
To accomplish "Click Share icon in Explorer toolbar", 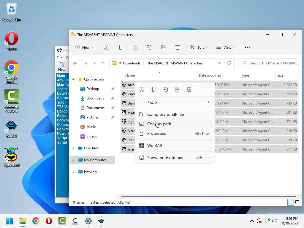I will (163, 47).
